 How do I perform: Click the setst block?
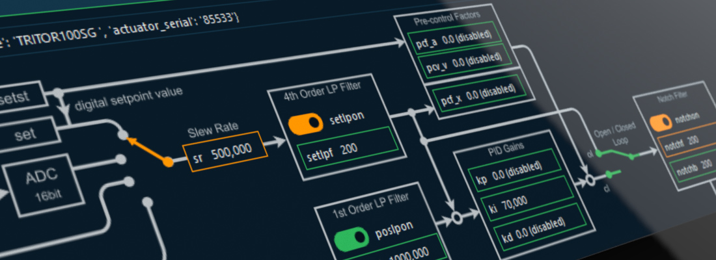point(20,97)
